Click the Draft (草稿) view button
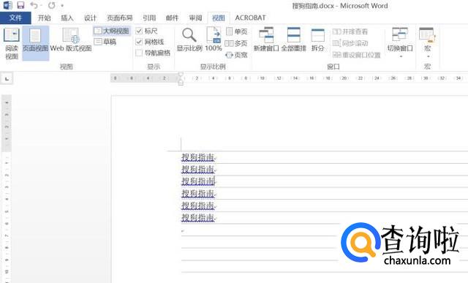Image resolution: width=468 pixels, height=283 pixels. tap(105, 42)
